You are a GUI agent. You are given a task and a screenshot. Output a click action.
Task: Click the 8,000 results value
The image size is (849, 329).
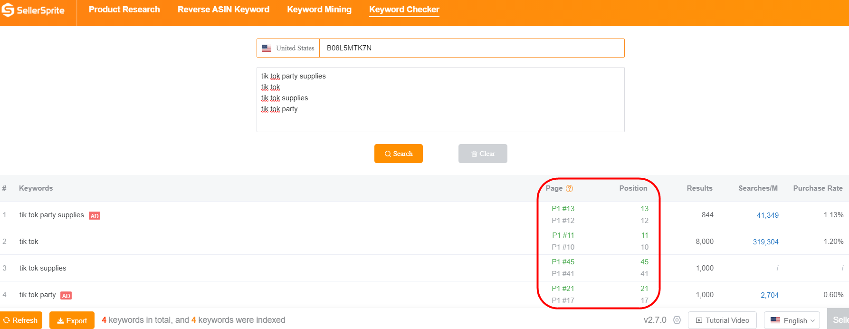click(705, 242)
